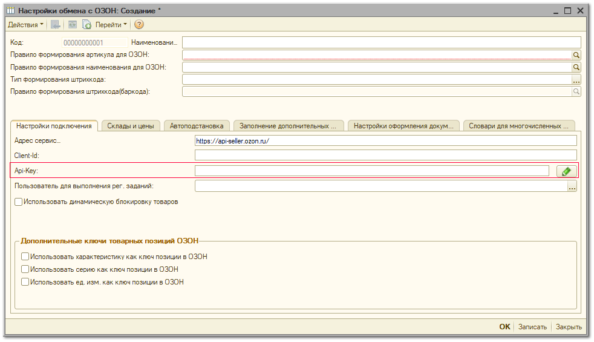Click the OK button
This screenshot has width=594, height=342.
pos(504,327)
